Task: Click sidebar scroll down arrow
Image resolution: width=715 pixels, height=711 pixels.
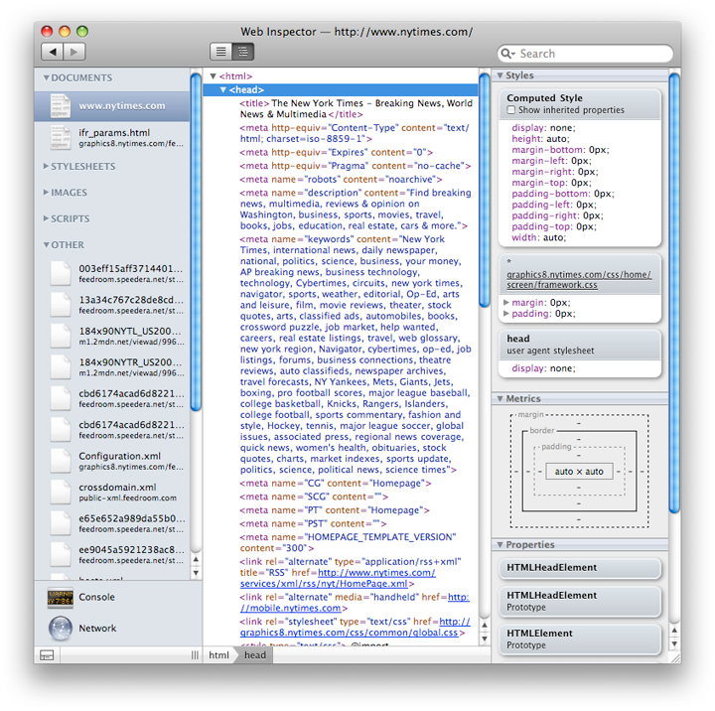Action: 196,573
